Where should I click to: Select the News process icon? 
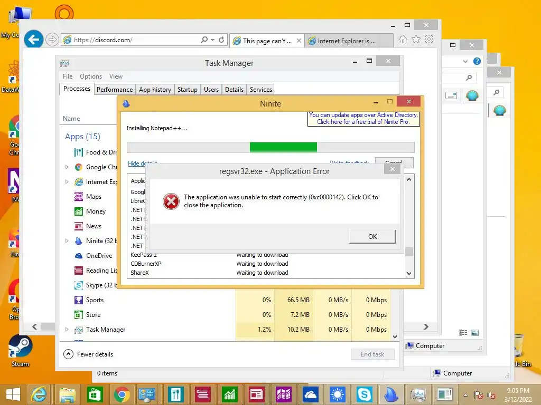click(79, 226)
